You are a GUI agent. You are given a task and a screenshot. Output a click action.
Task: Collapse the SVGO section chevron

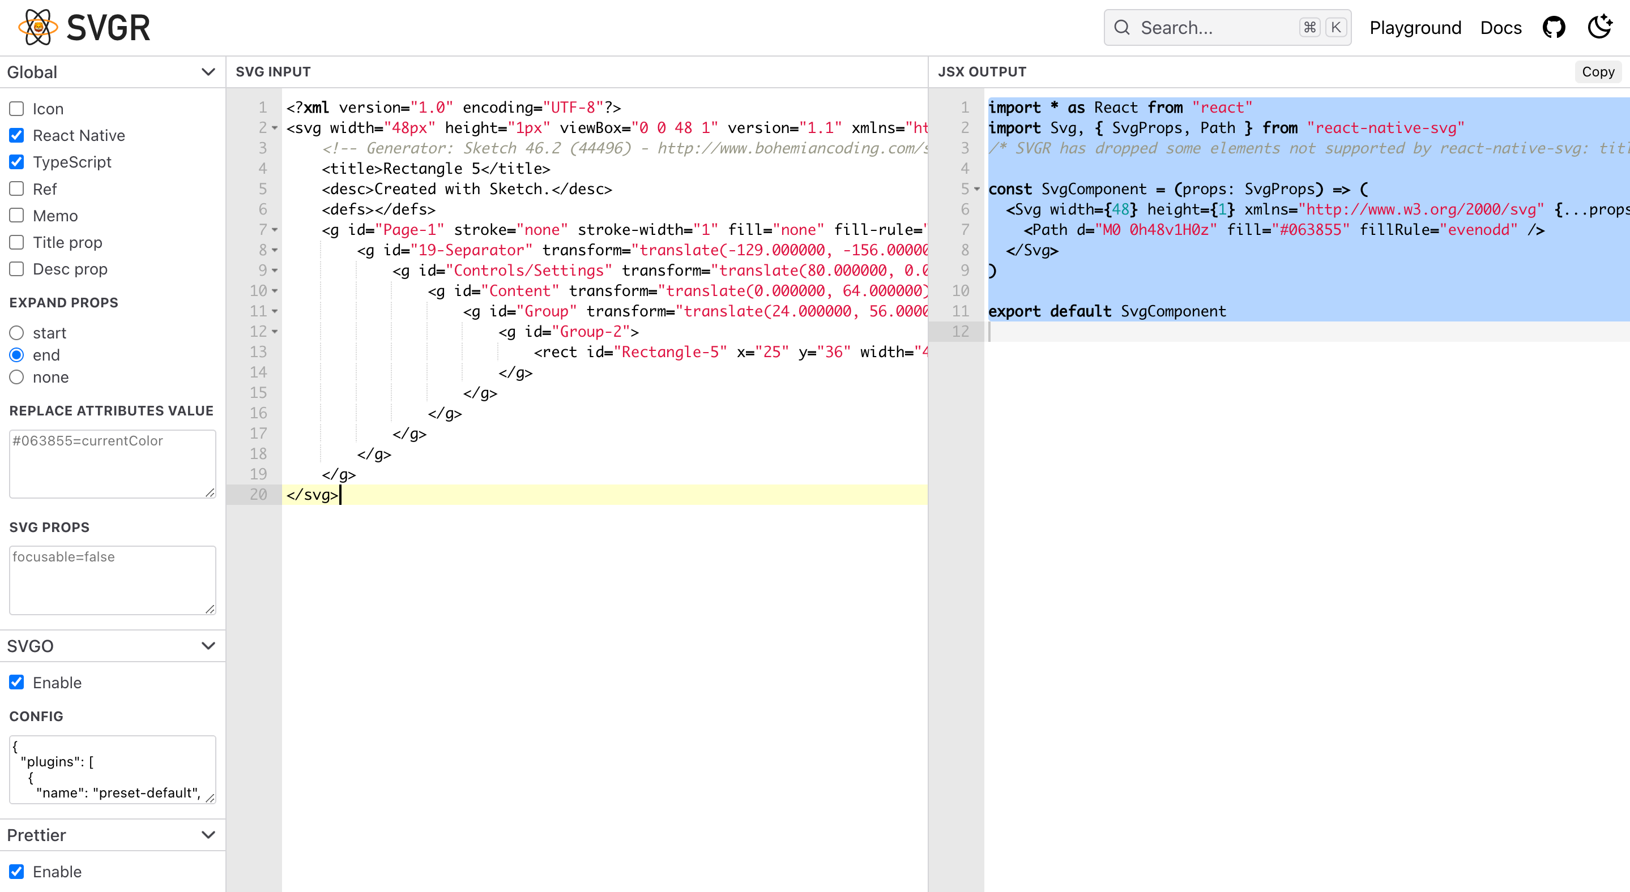coord(208,645)
